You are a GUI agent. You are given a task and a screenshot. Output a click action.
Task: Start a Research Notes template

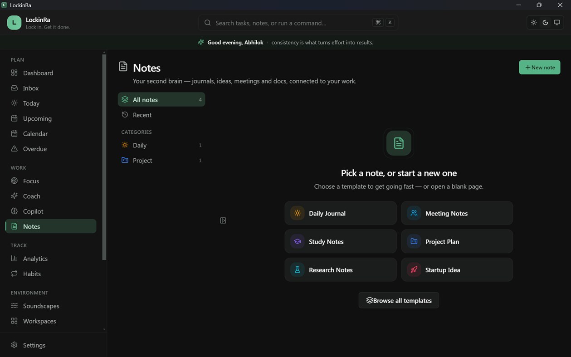(x=341, y=270)
